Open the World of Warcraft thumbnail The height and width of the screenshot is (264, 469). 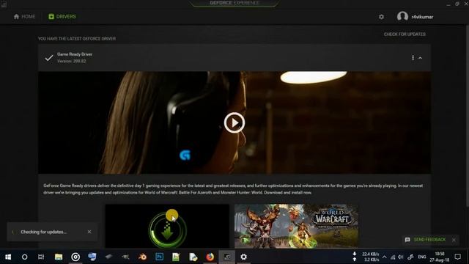click(x=296, y=226)
